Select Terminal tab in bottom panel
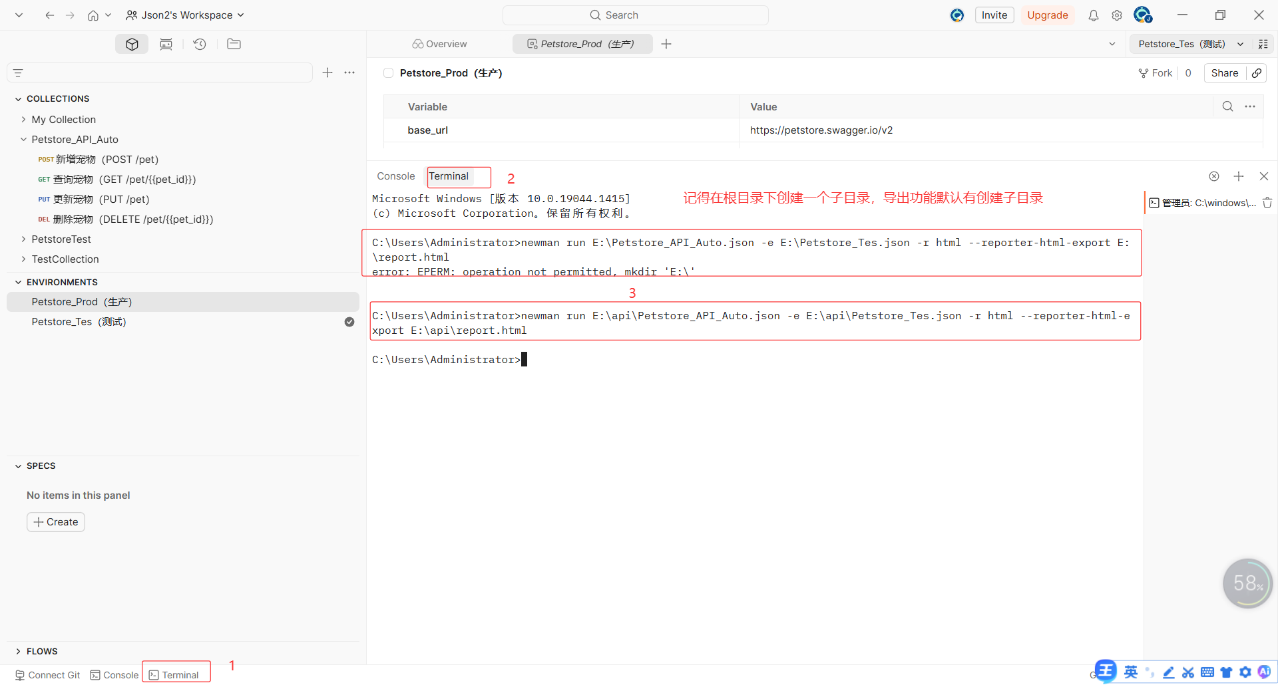This screenshot has height=685, width=1278. [x=449, y=176]
